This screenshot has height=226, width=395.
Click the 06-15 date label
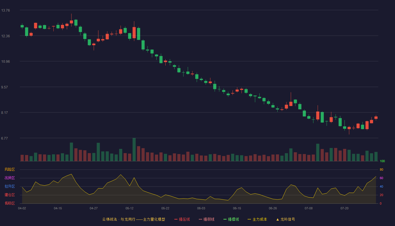237,208
